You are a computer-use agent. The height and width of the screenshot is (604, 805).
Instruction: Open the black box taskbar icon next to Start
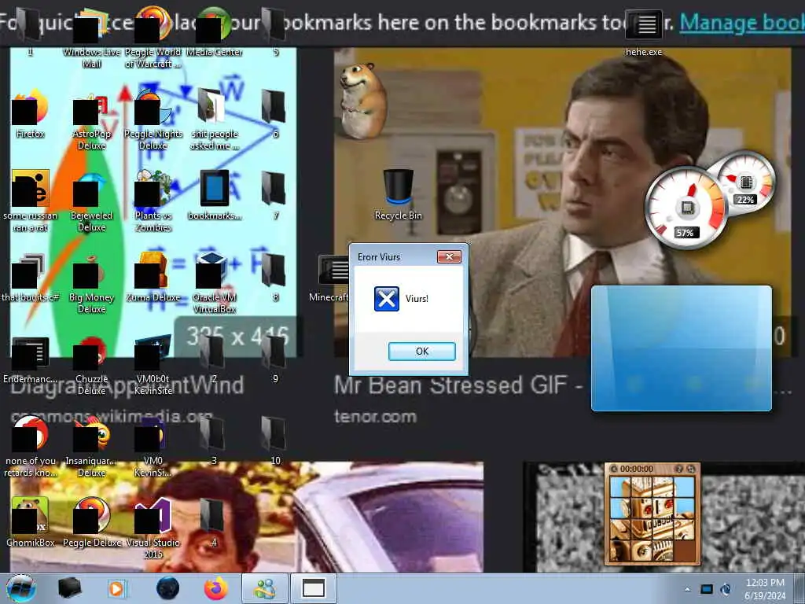point(69,588)
